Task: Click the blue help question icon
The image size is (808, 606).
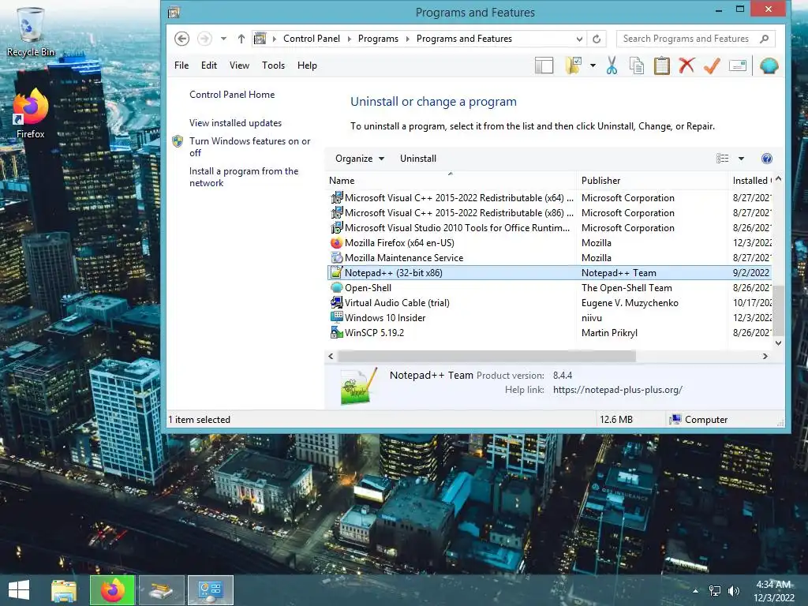Action: (767, 159)
